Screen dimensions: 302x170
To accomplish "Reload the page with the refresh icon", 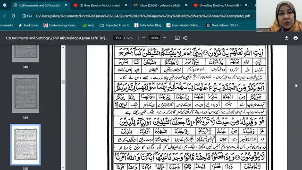I will click(x=13, y=16).
